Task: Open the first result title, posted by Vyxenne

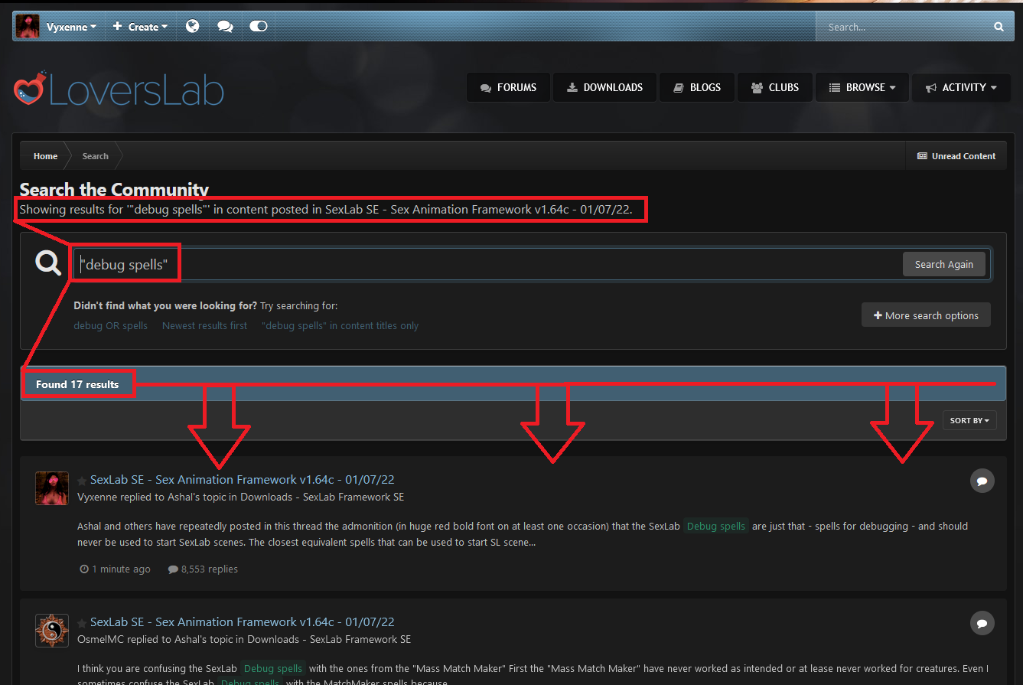Action: pos(243,480)
